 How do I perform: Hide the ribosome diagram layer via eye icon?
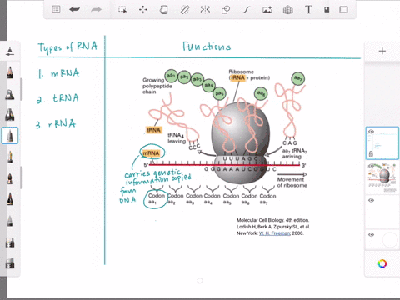coord(371,166)
